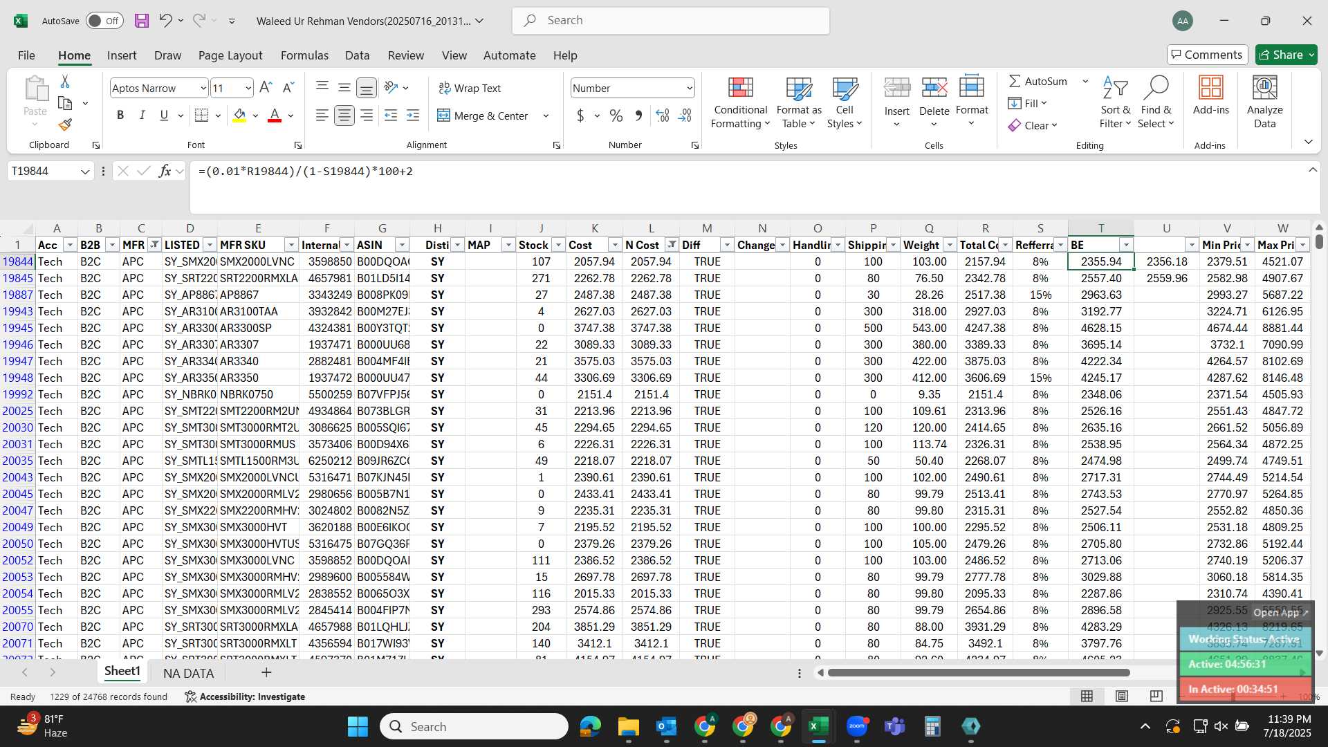Click the Middle Align icon
The height and width of the screenshot is (747, 1328).
[x=344, y=87]
